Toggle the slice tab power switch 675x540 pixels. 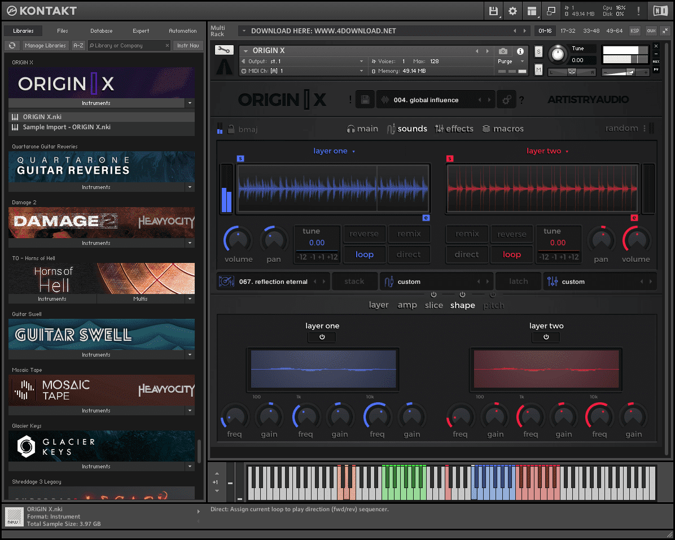coord(433,295)
